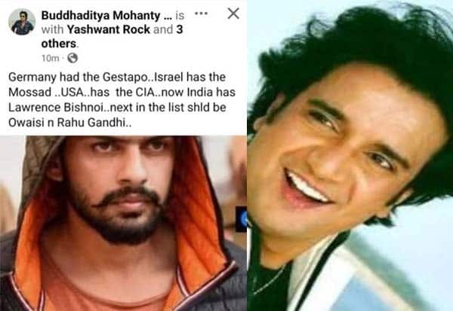Open the smiling man's photo on the right

(350, 156)
